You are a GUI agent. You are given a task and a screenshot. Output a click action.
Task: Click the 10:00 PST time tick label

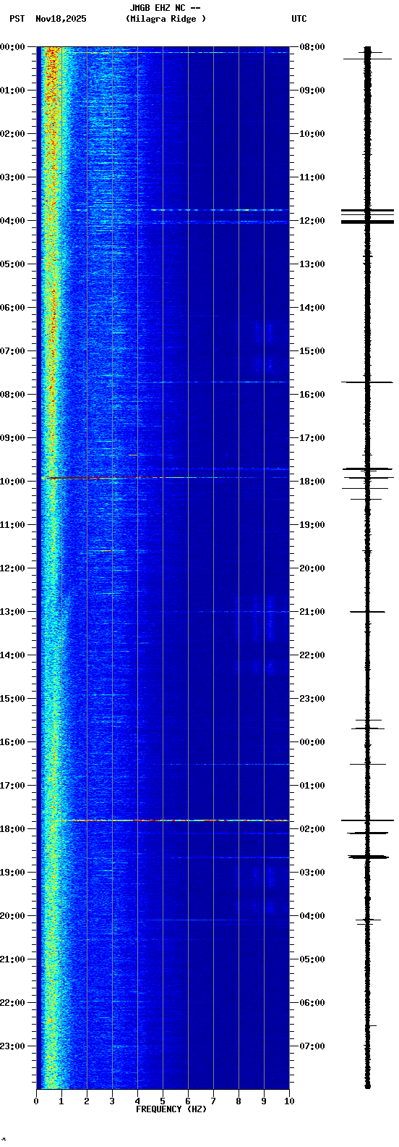coord(12,482)
